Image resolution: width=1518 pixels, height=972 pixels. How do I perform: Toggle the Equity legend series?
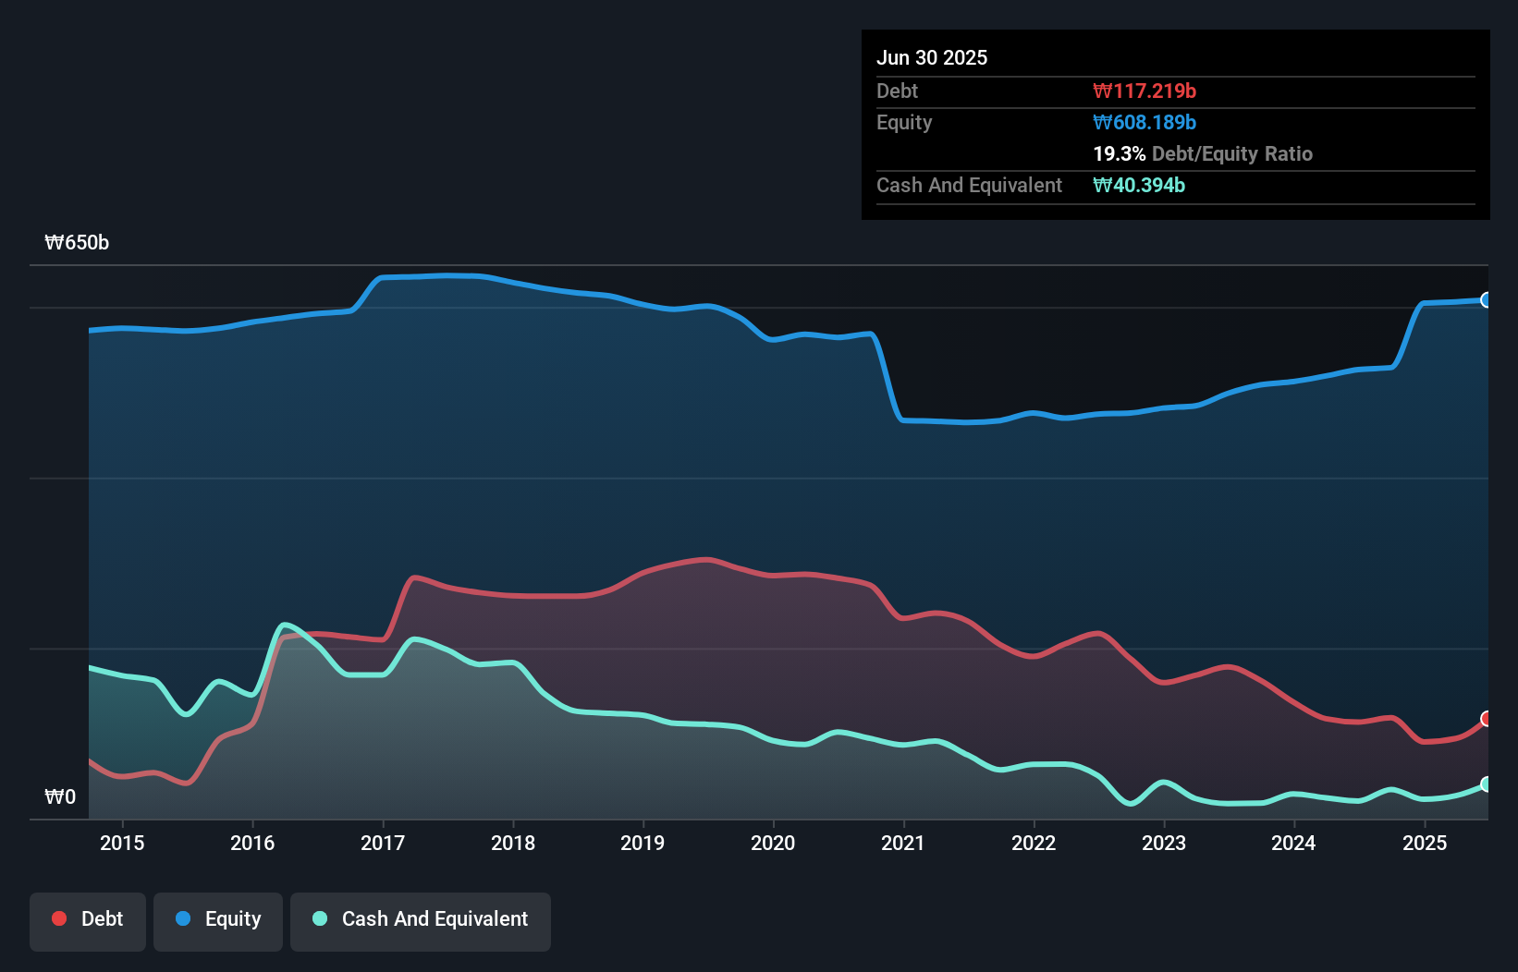click(x=218, y=919)
